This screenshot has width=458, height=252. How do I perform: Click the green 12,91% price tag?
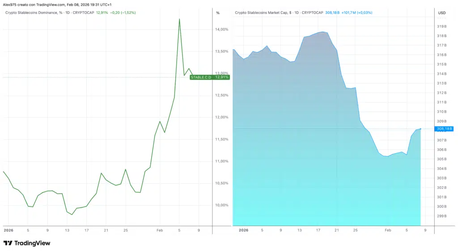coord(222,77)
